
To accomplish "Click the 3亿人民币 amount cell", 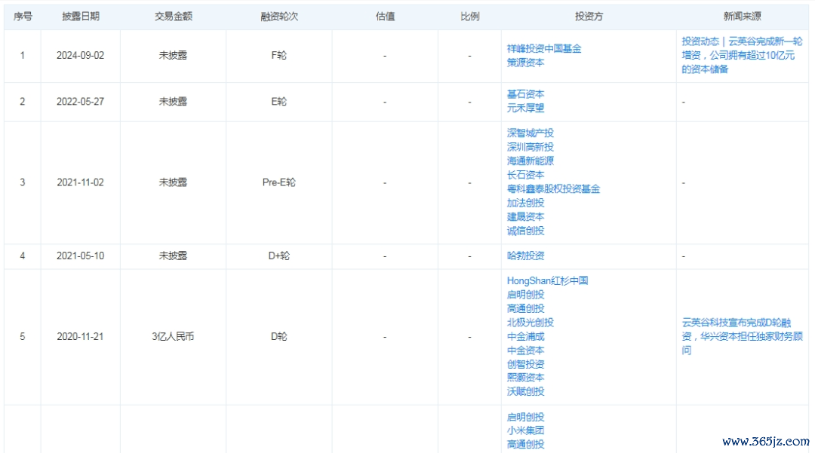I will [173, 337].
